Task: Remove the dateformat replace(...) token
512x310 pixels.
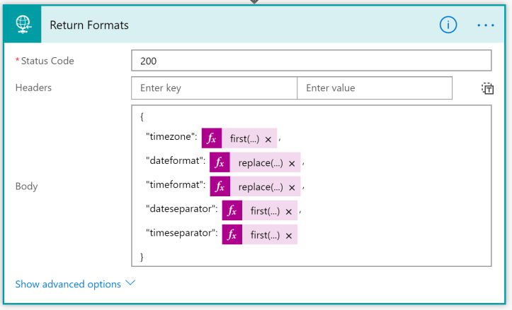Action: point(291,163)
